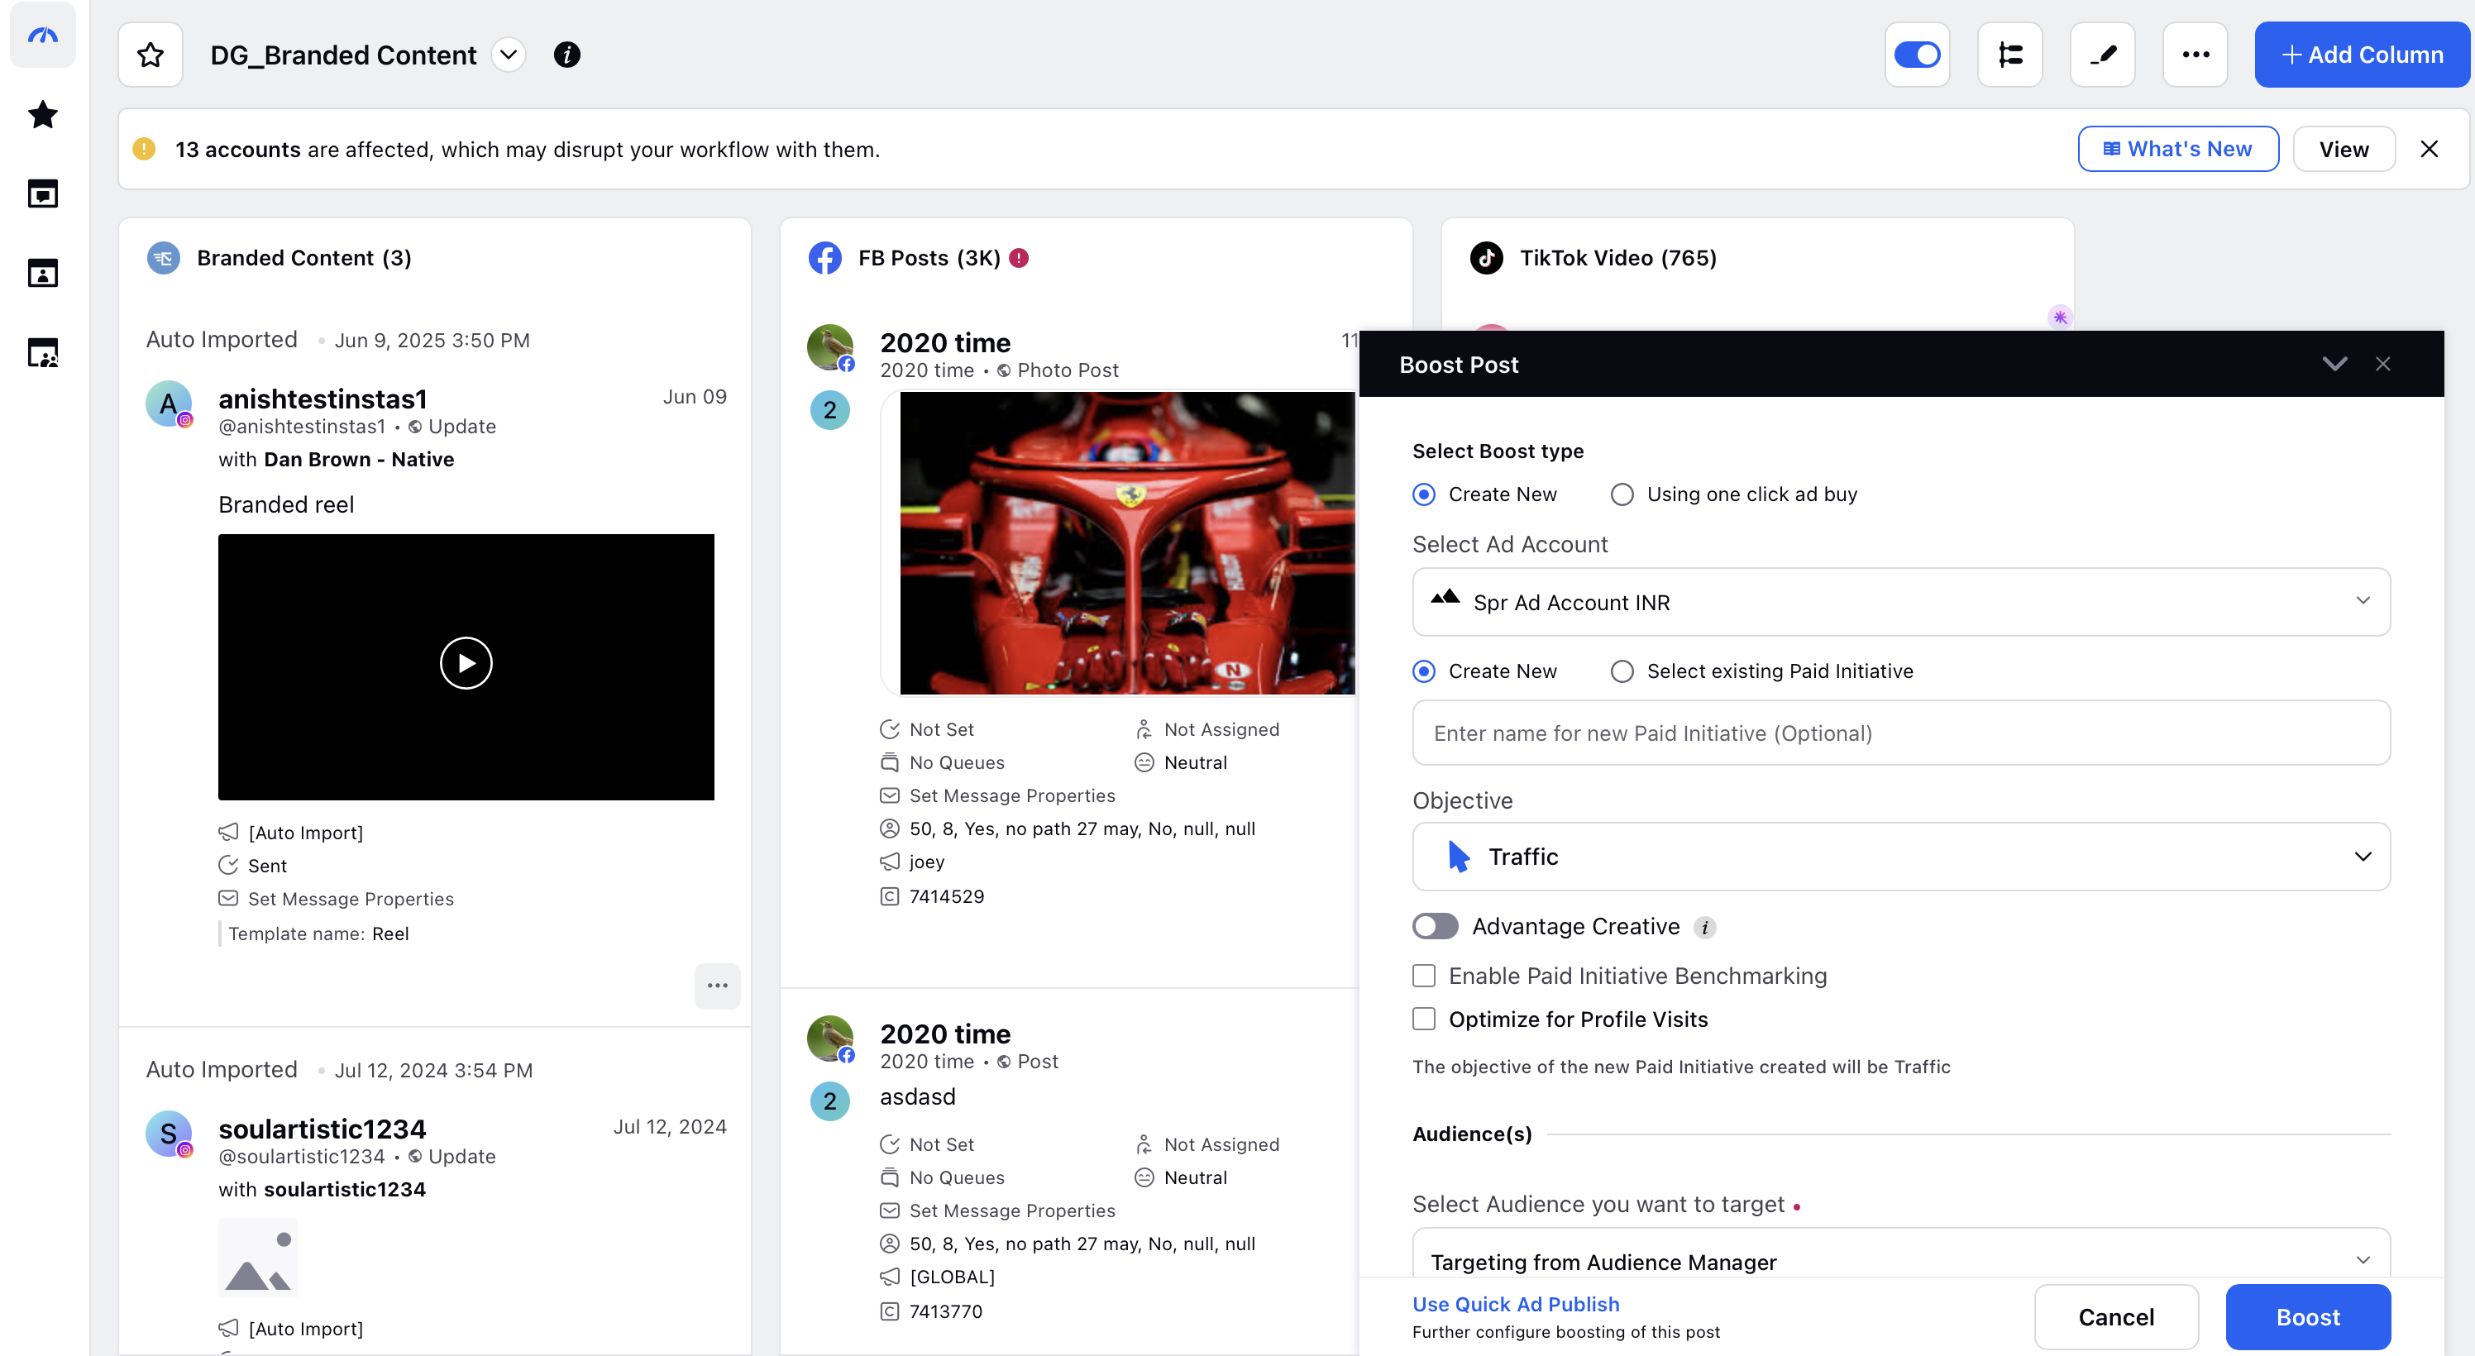The image size is (2475, 1356).
Task: Click the Boost button
Action: click(x=2308, y=1316)
